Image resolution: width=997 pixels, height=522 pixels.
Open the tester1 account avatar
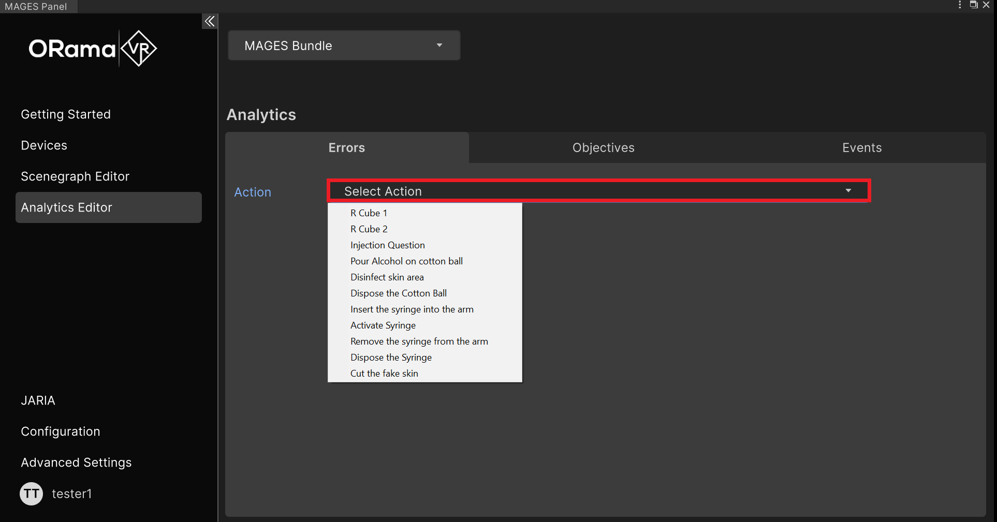click(31, 494)
